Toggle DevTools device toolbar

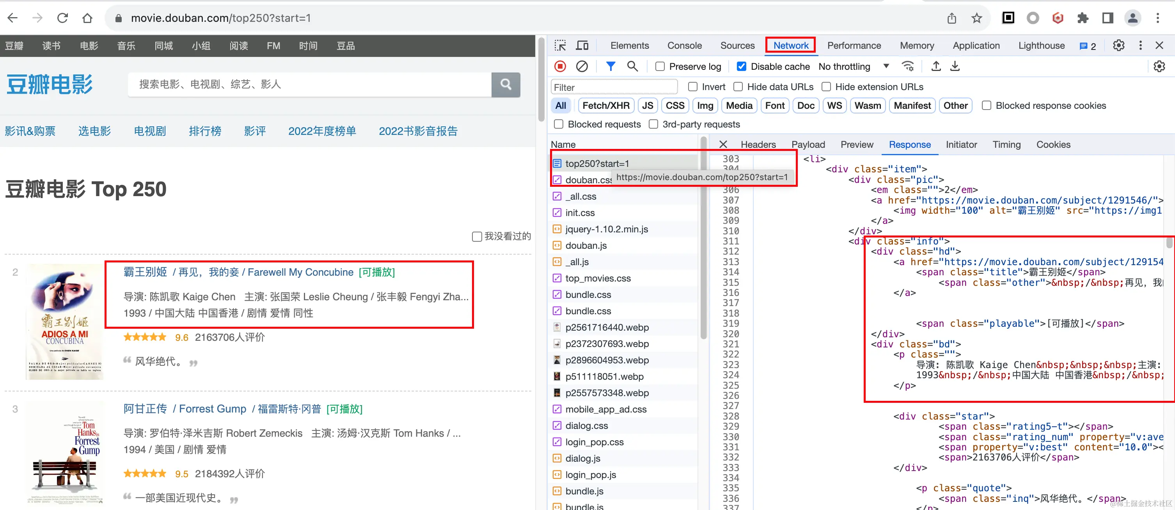pyautogui.click(x=582, y=46)
